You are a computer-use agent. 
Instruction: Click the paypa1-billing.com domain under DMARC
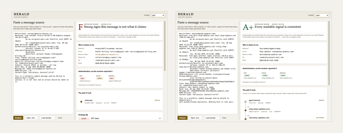[x=115, y=81]
